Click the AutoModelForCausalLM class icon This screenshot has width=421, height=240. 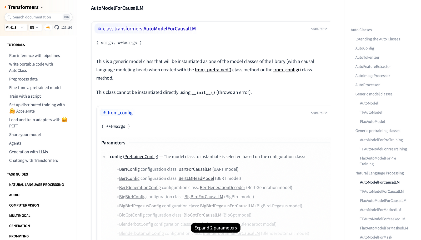point(99,29)
